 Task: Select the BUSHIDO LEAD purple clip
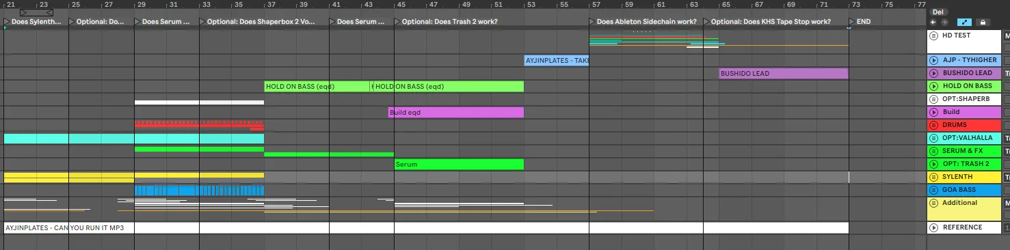pyautogui.click(x=784, y=74)
